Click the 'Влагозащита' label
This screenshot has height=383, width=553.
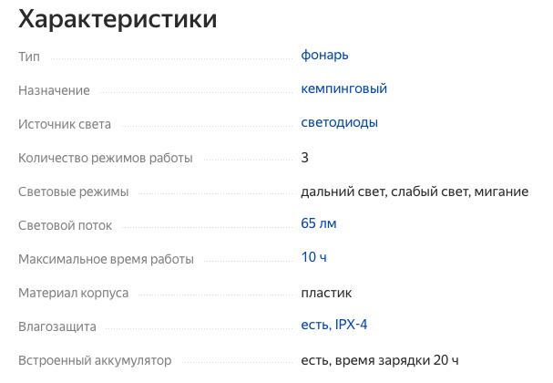(x=56, y=326)
